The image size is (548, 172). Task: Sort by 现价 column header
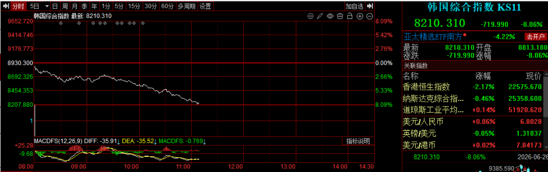click(x=533, y=76)
